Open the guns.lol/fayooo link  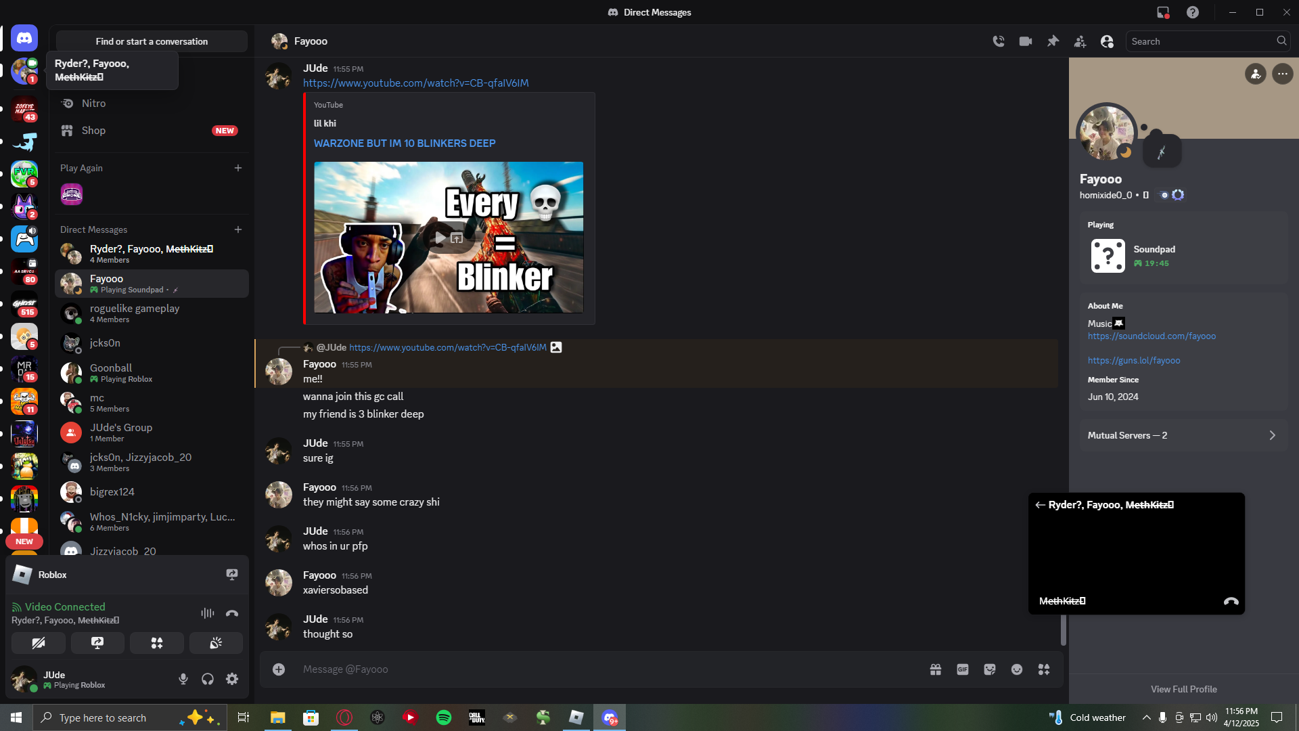[1134, 361]
